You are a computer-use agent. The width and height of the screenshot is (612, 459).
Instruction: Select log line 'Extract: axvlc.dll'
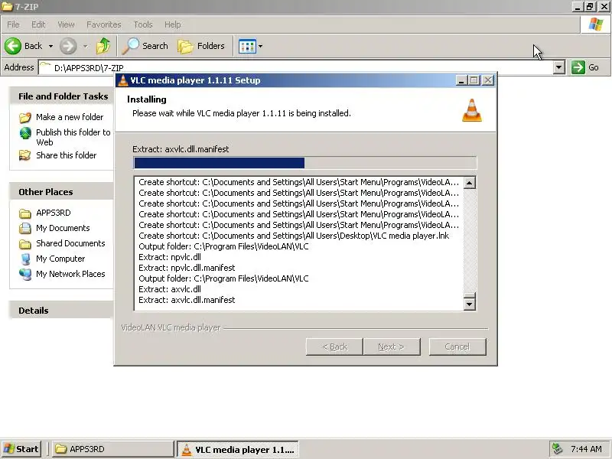click(x=170, y=289)
